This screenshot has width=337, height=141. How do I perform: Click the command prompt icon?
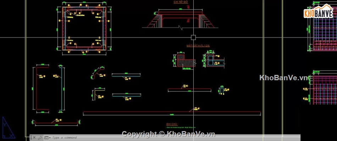click(x=46, y=137)
